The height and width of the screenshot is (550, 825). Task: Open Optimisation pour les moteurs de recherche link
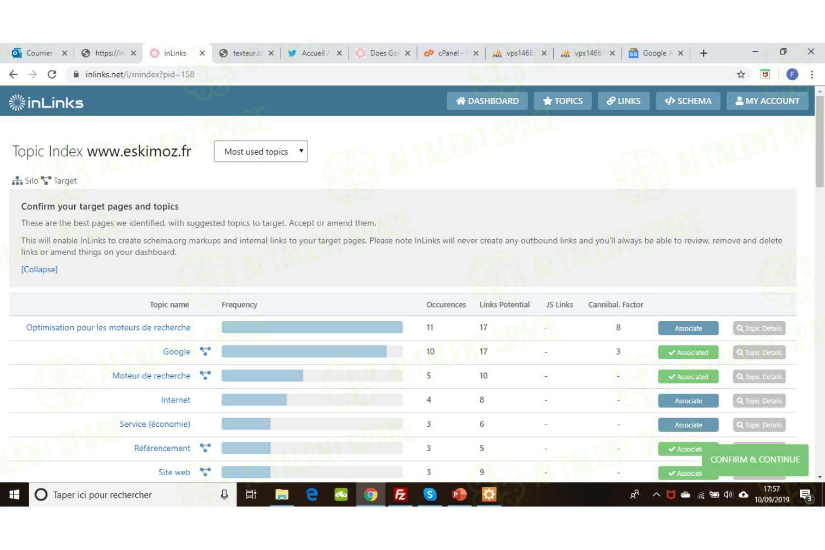tap(108, 327)
